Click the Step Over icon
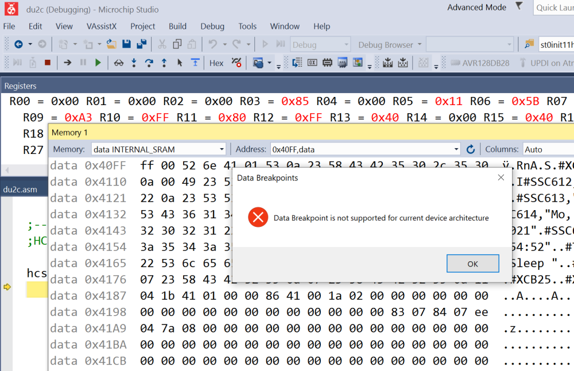This screenshot has width=574, height=371. tap(149, 63)
